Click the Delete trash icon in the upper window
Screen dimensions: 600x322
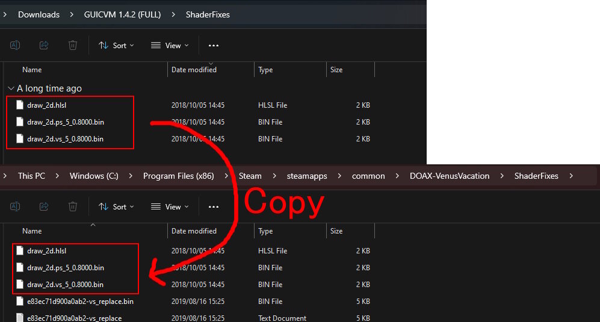click(x=73, y=45)
